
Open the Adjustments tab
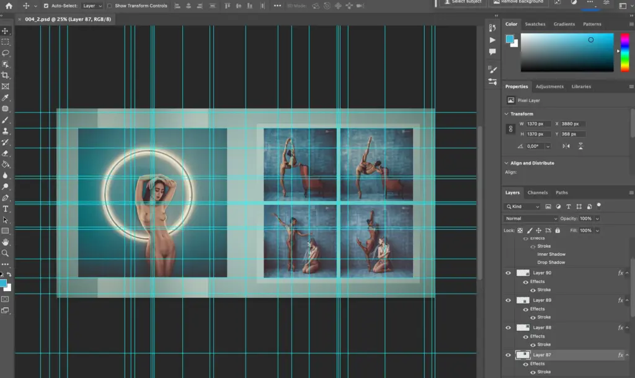coord(549,86)
